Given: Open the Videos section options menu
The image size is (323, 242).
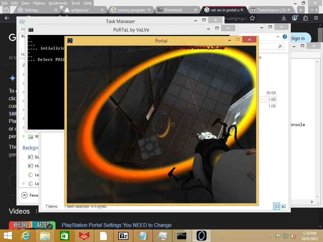Looking at the screenshot, I should click(x=37, y=211).
